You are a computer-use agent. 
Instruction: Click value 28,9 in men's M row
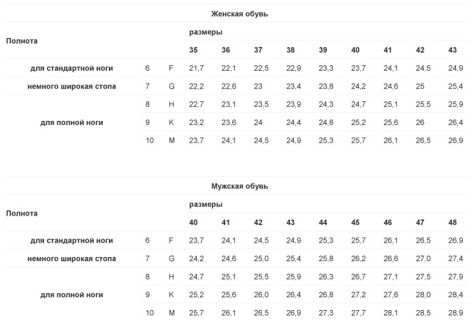click(x=455, y=313)
